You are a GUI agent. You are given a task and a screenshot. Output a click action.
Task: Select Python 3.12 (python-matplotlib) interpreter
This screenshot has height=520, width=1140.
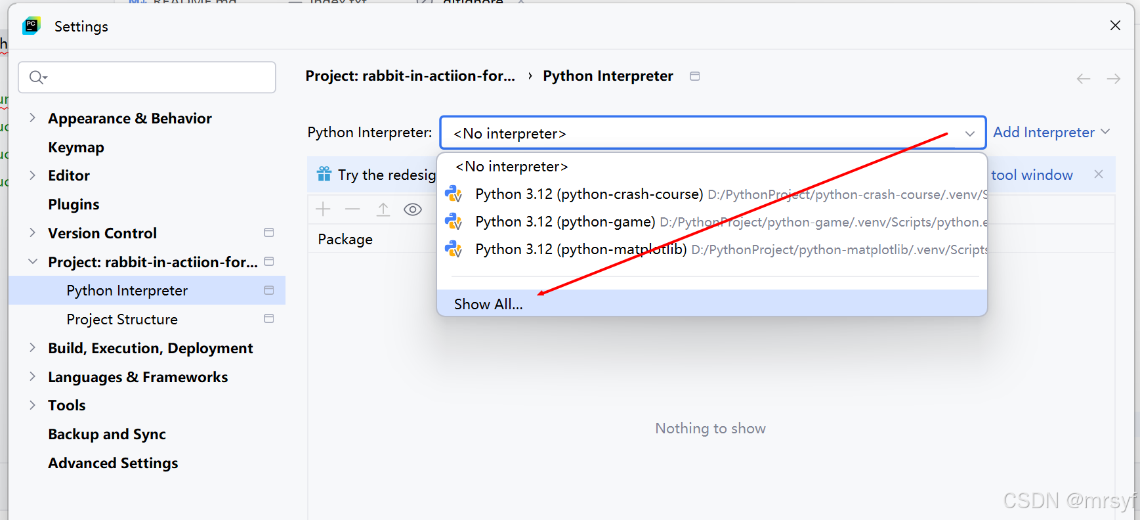(712, 249)
